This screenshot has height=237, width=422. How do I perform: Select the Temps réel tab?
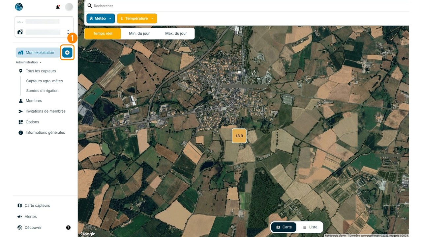tap(103, 34)
